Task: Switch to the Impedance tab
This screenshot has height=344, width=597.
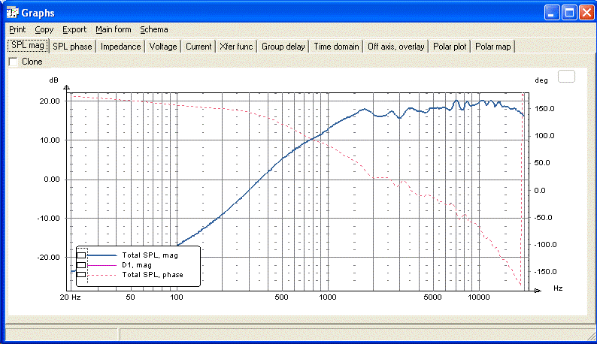Action: coord(121,47)
